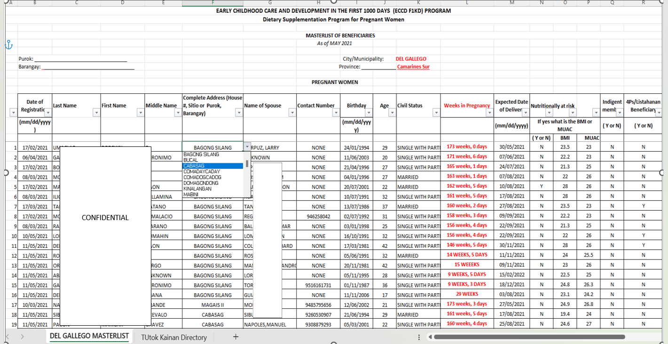Go to the previous sheet using the left arrow

[x=8, y=336]
